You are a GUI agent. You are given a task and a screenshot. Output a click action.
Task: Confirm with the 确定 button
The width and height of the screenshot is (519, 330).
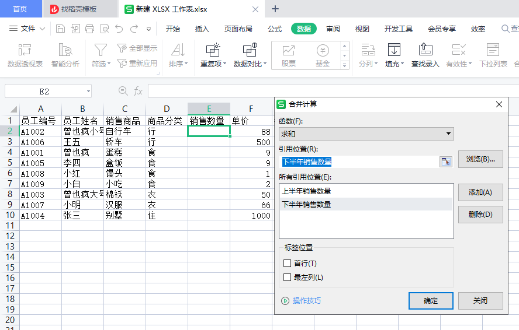coord(431,301)
